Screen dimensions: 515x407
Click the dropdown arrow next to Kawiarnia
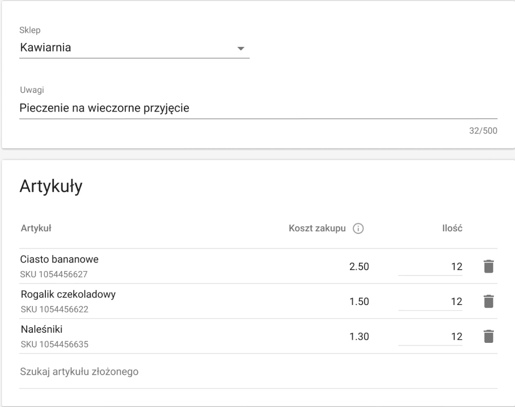(242, 48)
